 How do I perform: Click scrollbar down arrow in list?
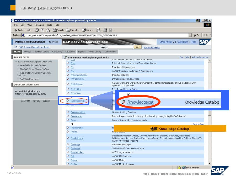pyautogui.click(x=210, y=163)
